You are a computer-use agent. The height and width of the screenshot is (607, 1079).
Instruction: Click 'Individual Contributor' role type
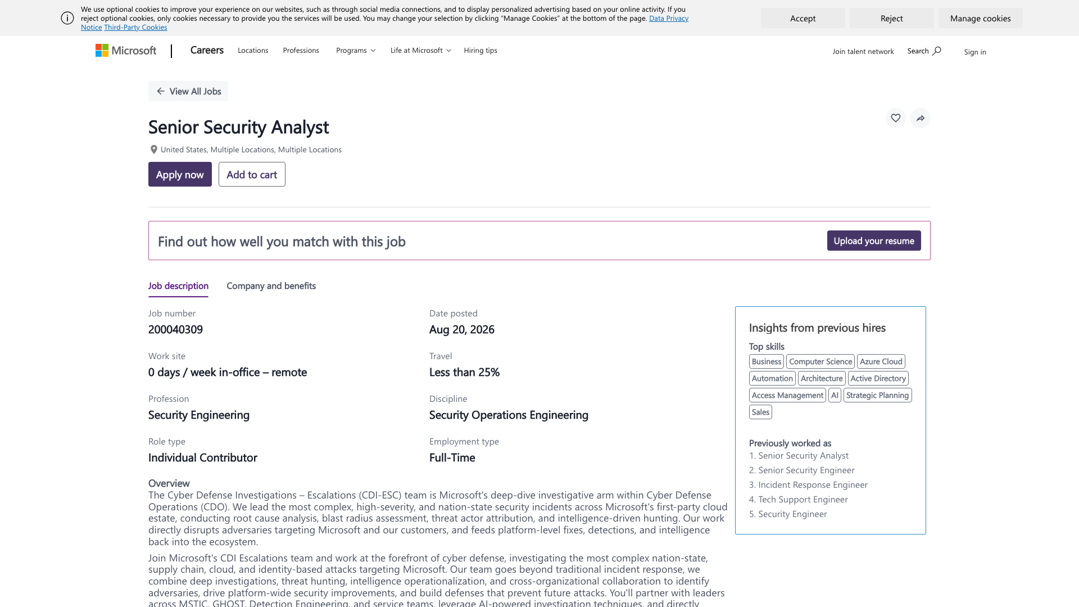click(203, 457)
